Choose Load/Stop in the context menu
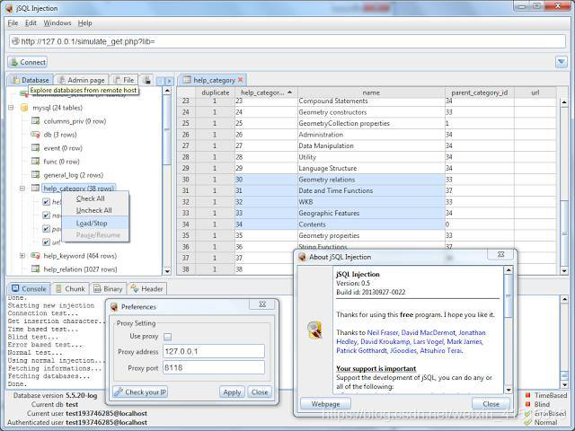The width and height of the screenshot is (575, 431). (95, 224)
